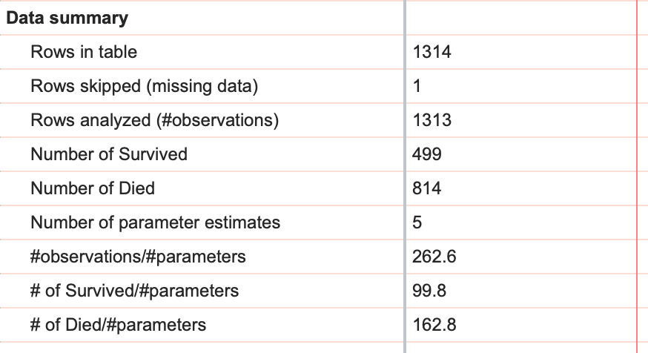Click the value 262.6 cell

coord(434,257)
